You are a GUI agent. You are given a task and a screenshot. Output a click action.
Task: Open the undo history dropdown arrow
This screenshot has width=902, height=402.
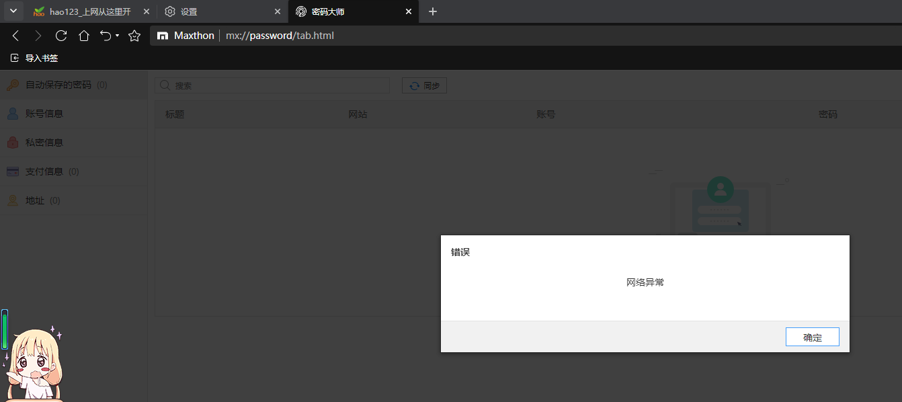tap(118, 36)
